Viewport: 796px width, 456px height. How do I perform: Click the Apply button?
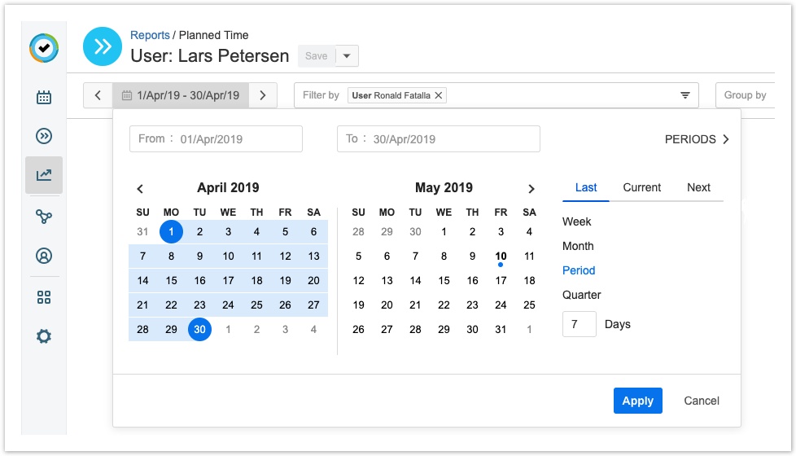pos(637,401)
